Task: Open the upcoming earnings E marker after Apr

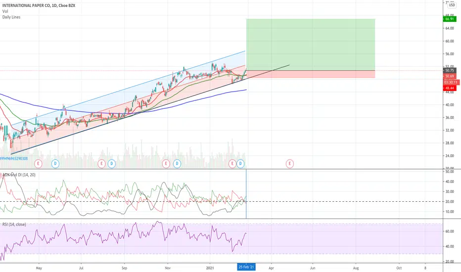Action: coord(289,164)
